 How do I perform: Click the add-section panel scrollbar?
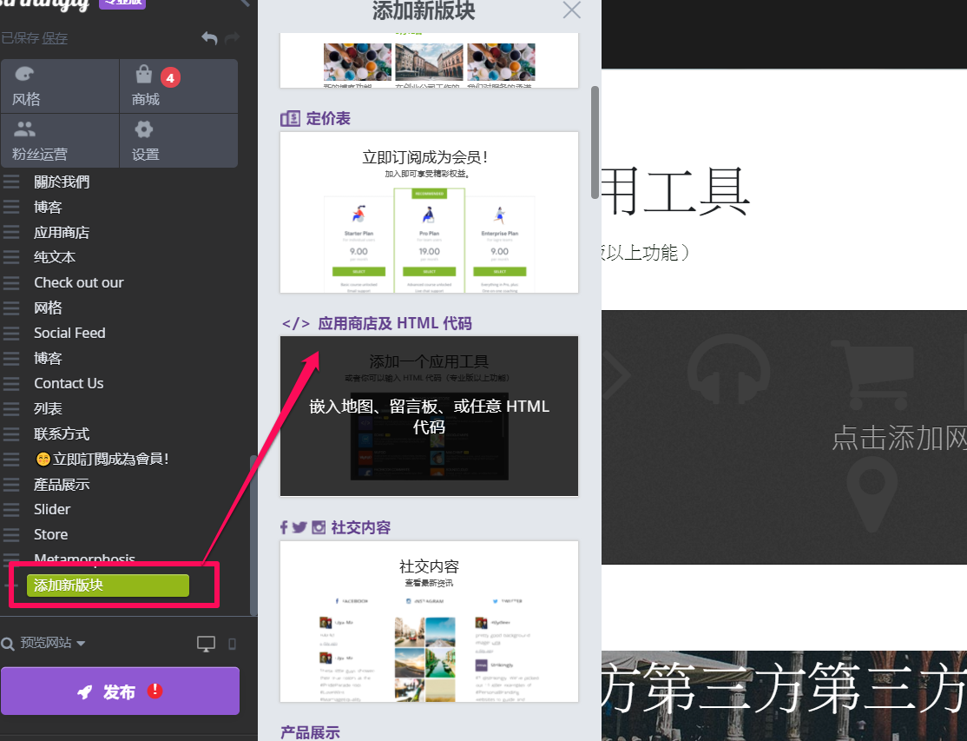click(595, 142)
